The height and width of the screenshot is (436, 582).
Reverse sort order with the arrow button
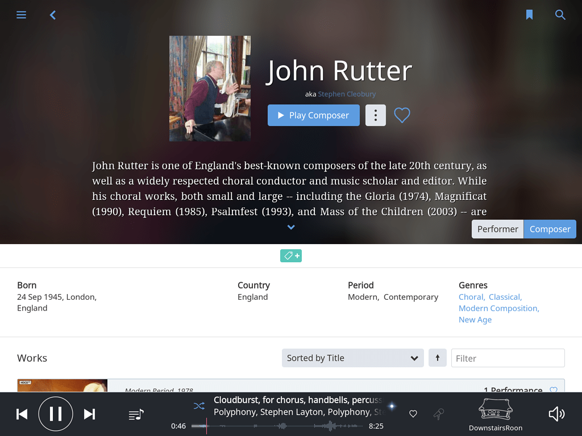point(437,358)
